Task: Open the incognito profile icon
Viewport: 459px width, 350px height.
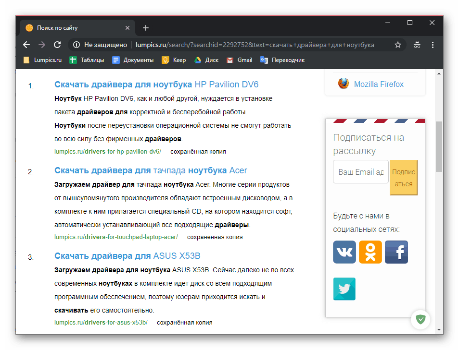Action: pos(417,45)
